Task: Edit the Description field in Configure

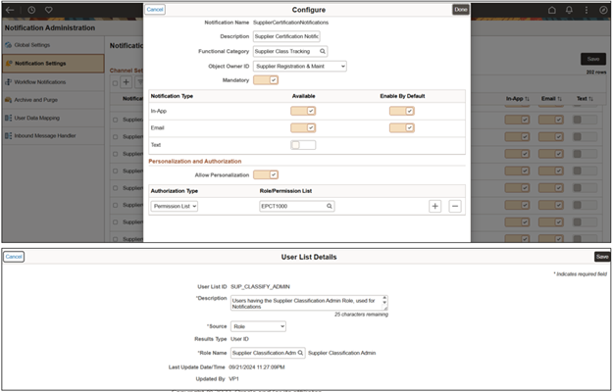Action: [286, 36]
